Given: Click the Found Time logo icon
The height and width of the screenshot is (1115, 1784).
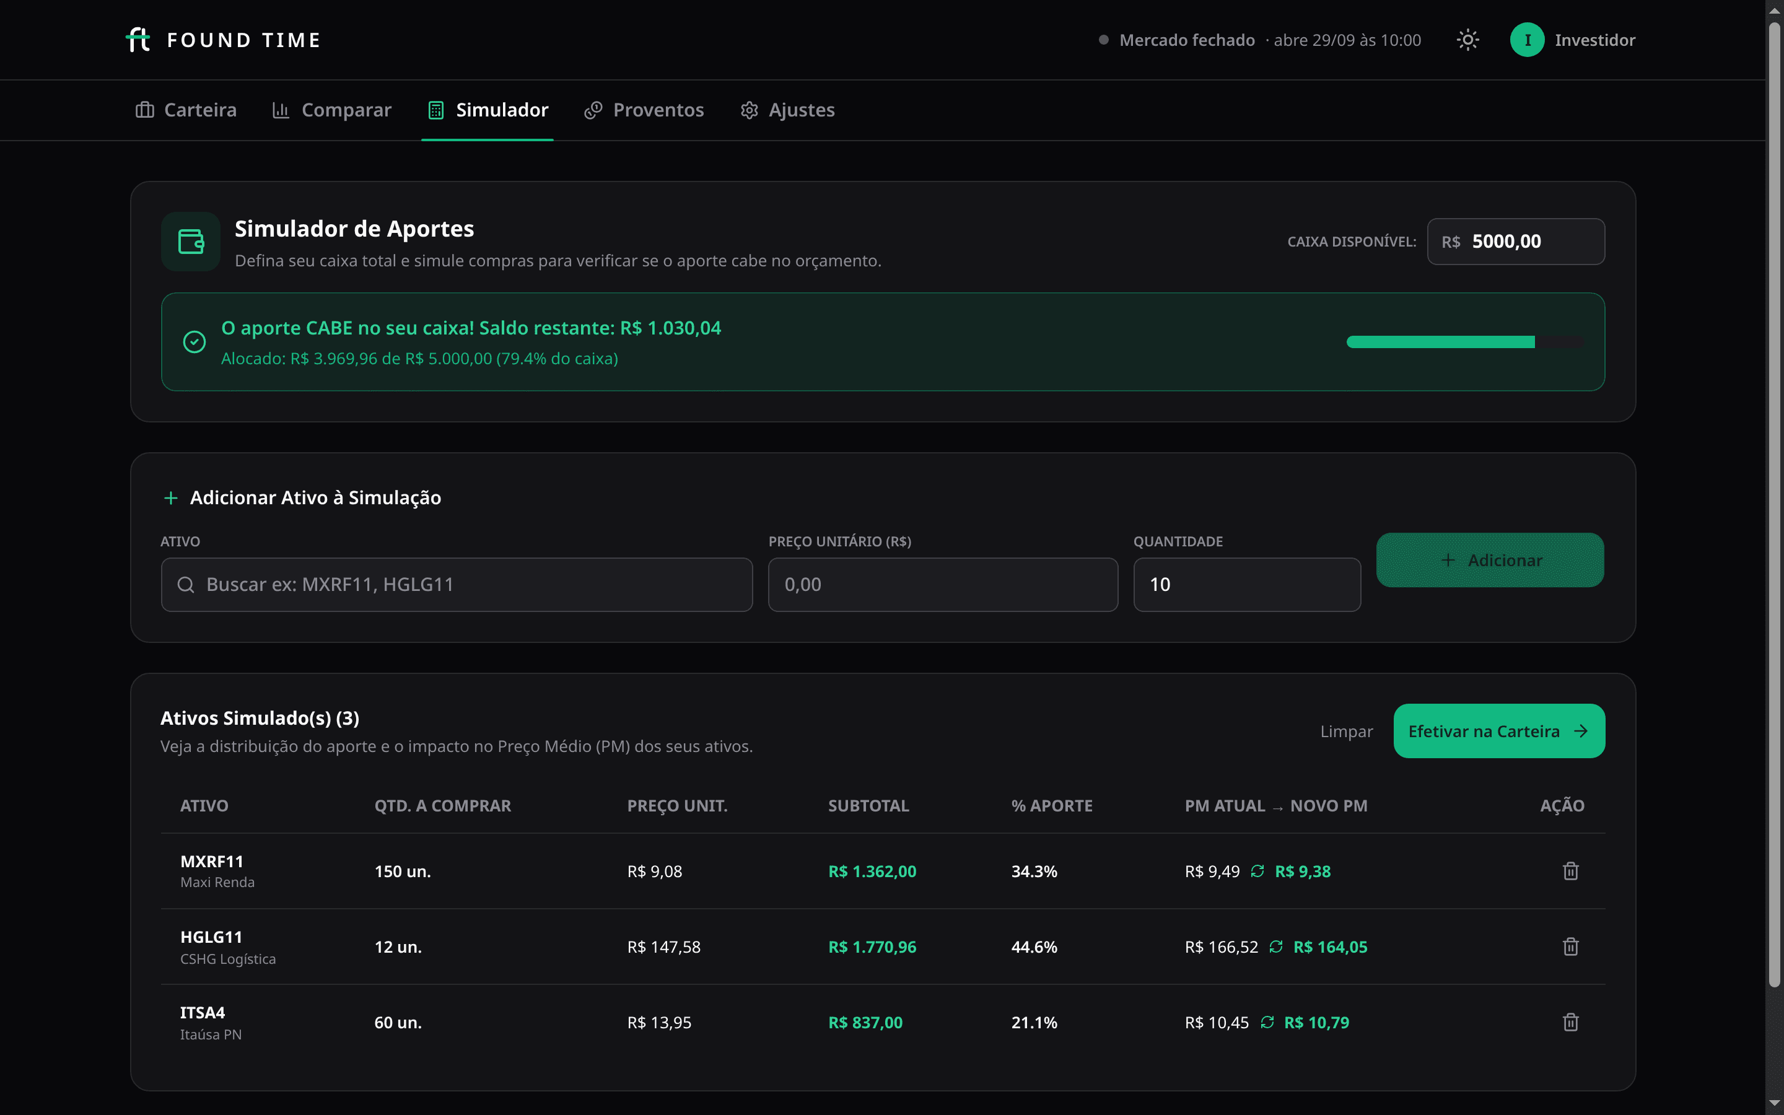Looking at the screenshot, I should (x=138, y=40).
